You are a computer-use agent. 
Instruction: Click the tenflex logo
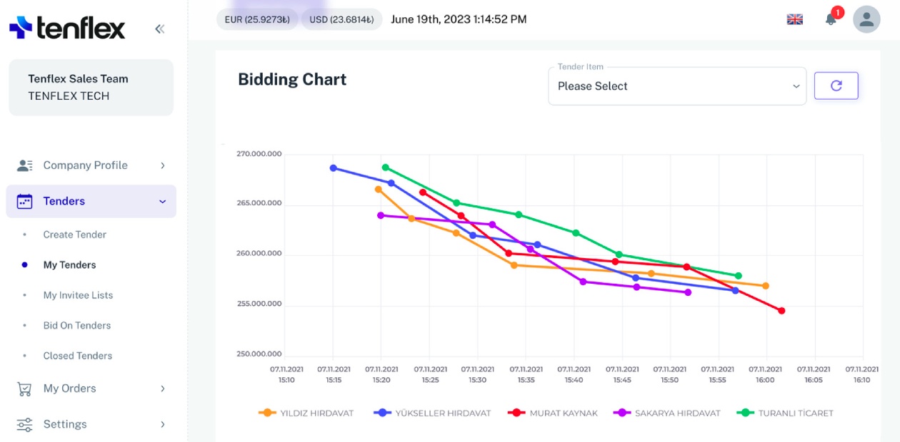pyautogui.click(x=67, y=28)
